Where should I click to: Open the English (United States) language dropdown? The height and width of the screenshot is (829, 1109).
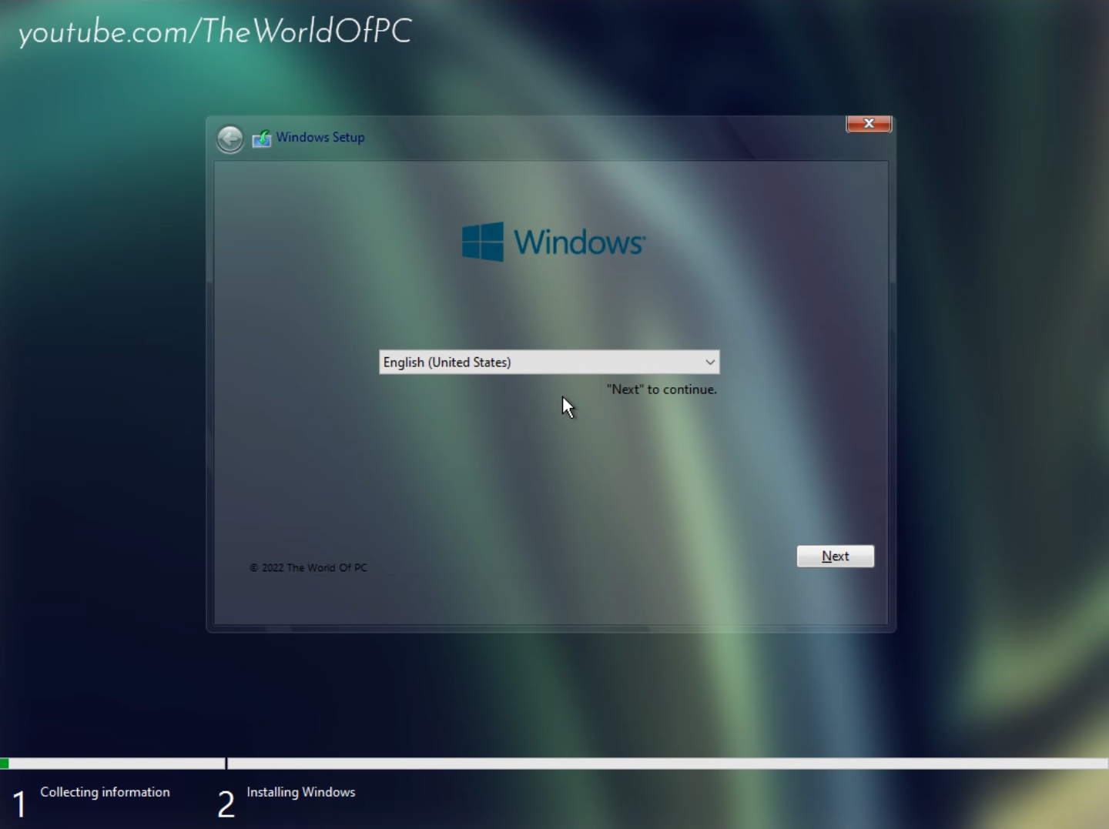click(x=549, y=362)
